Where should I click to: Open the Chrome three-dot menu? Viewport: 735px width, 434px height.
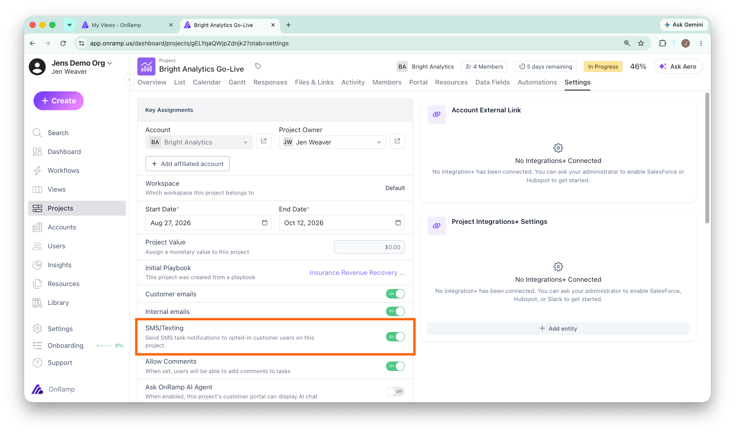pos(701,43)
